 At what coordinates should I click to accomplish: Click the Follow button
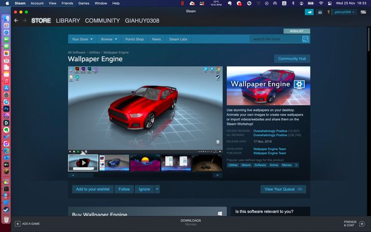(124, 189)
